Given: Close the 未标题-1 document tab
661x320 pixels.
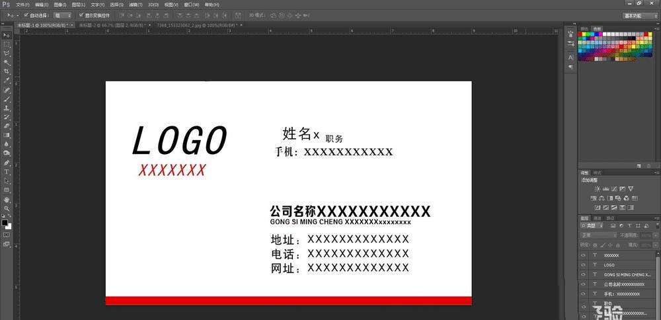Looking at the screenshot, I should coord(71,25).
